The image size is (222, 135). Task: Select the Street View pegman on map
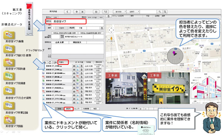tap(111, 39)
